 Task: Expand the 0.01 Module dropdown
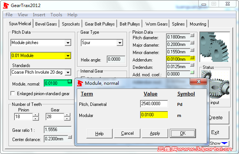pos(68,56)
